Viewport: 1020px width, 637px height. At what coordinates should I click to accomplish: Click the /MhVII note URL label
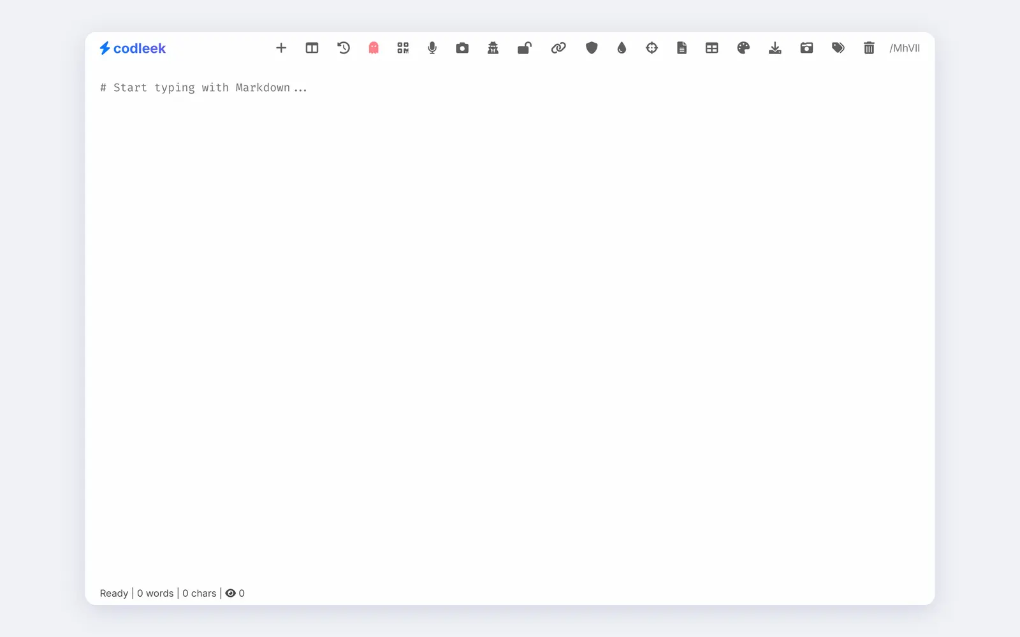point(905,48)
